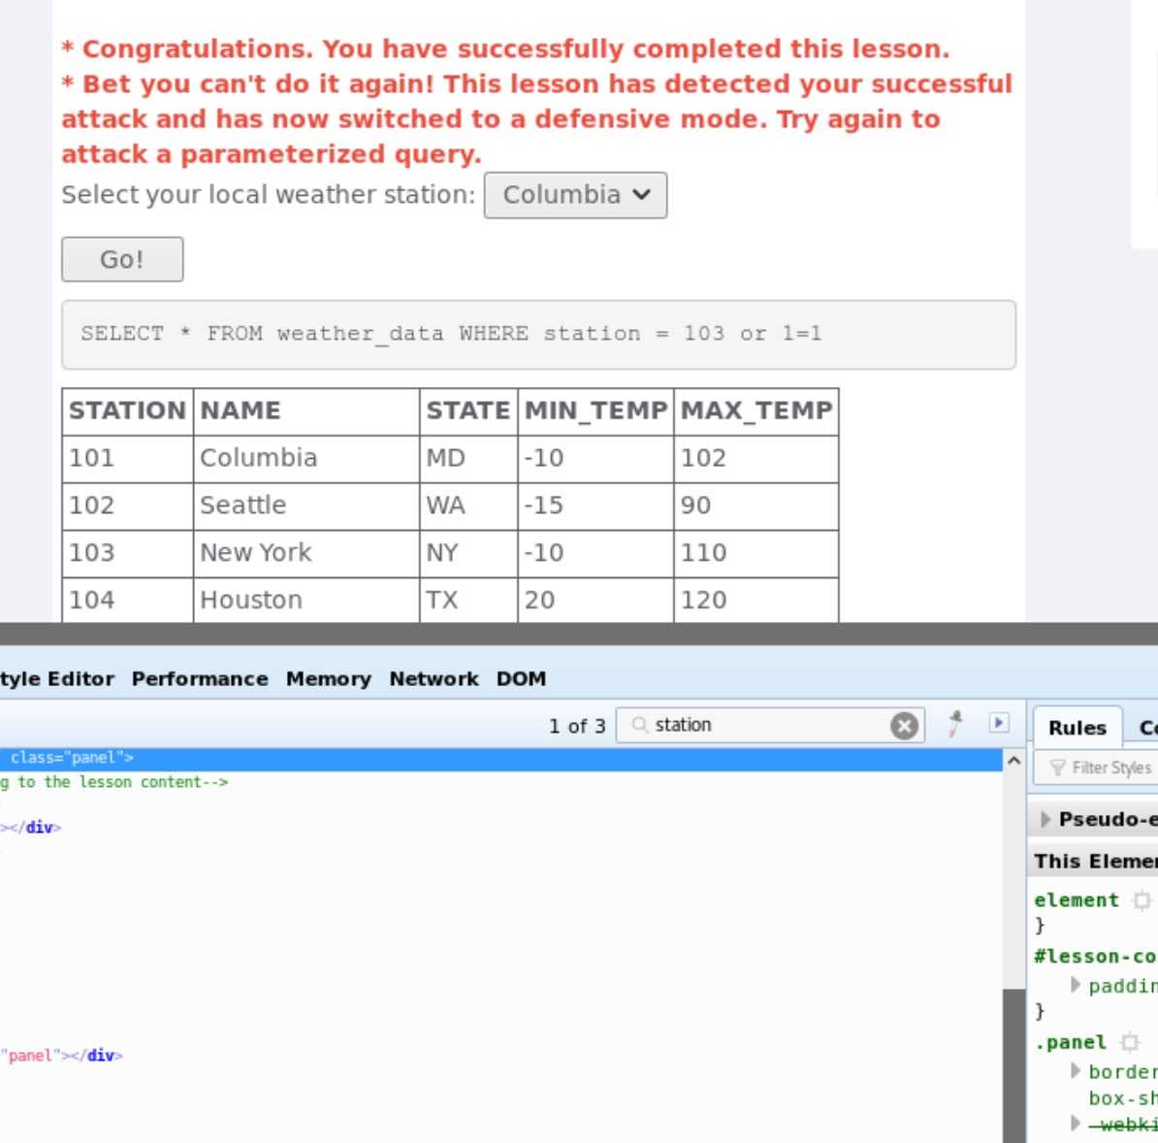Screen dimensions: 1158x1143
Task: Select the highlighted class="panel" markup row
Action: click(x=500, y=758)
